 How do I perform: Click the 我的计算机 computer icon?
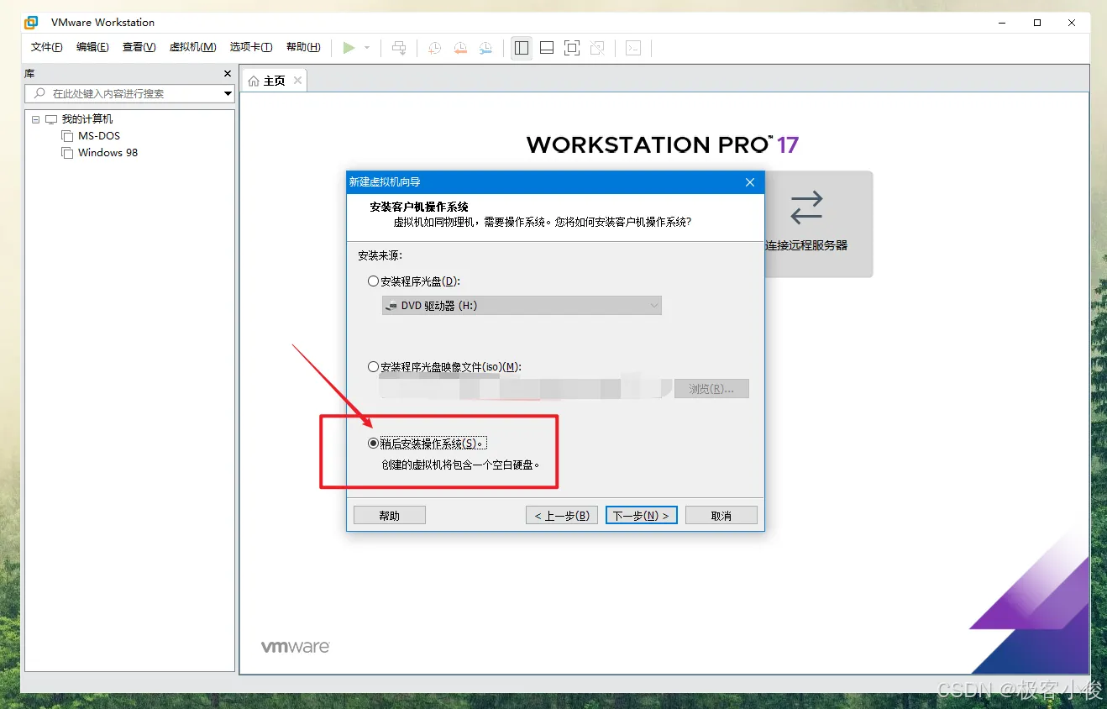[51, 119]
